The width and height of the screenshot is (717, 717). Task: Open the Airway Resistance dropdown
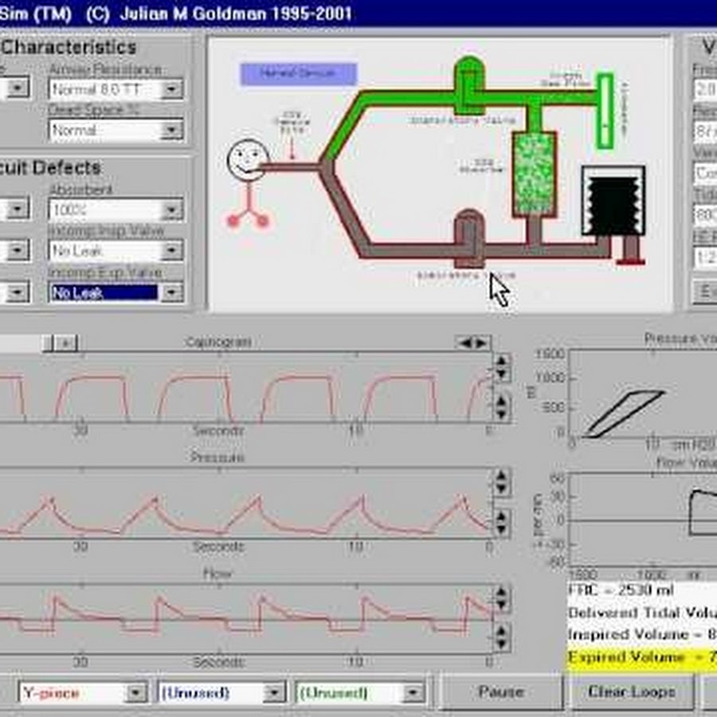click(172, 89)
